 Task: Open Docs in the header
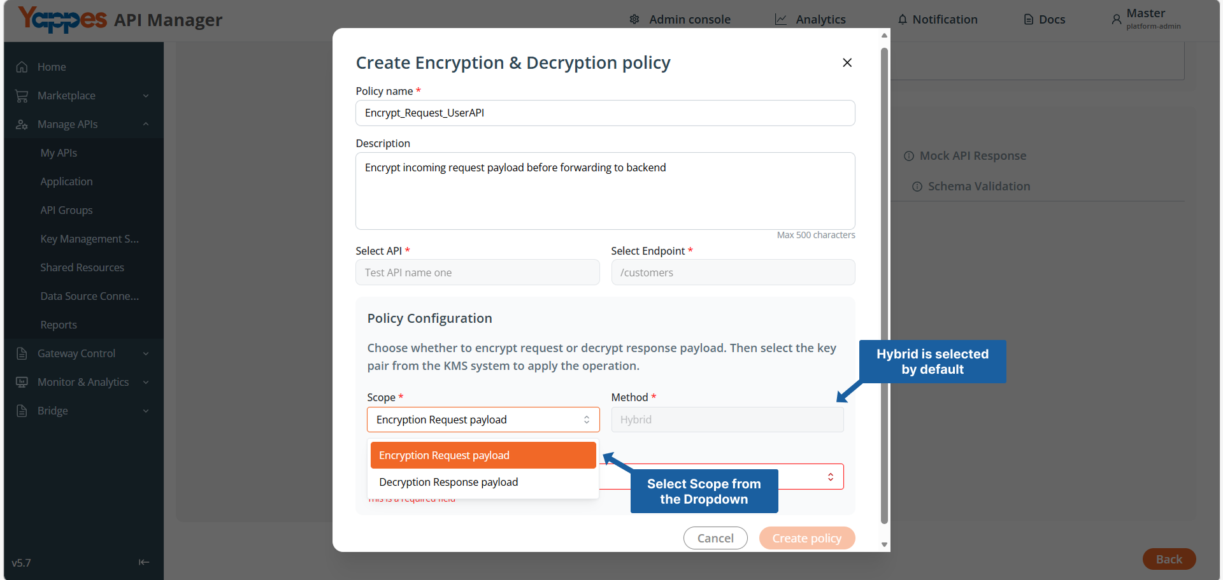click(x=1052, y=19)
